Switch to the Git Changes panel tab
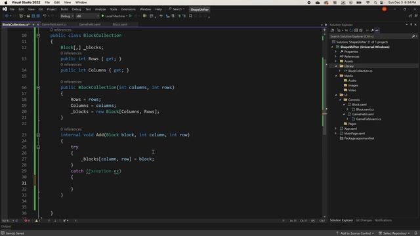This screenshot has width=420, height=236. (x=364, y=220)
